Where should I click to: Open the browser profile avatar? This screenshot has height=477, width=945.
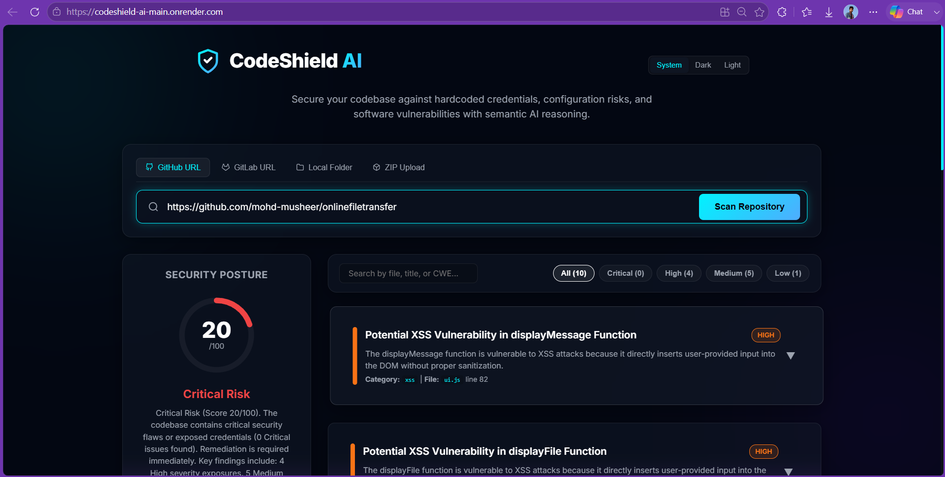coord(851,12)
